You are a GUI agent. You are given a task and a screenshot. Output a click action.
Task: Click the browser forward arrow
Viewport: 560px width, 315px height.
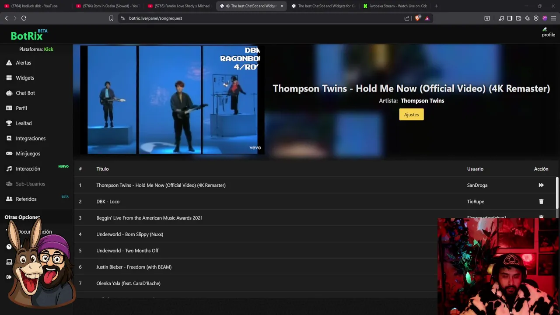click(x=15, y=18)
